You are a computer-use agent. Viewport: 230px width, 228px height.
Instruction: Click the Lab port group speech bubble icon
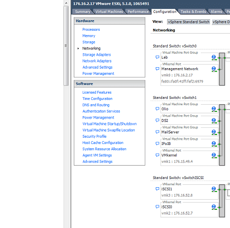pyautogui.click(x=157, y=57)
